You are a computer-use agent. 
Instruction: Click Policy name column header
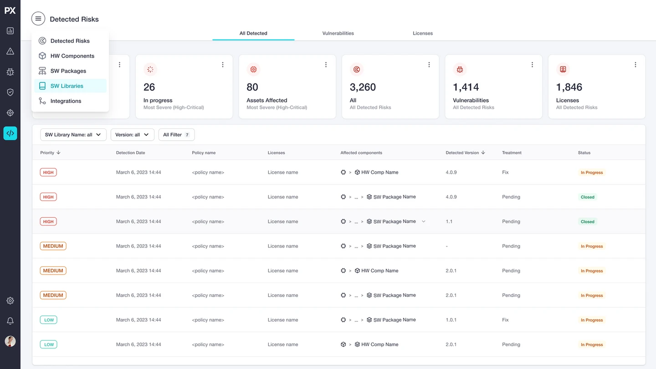[x=204, y=153]
